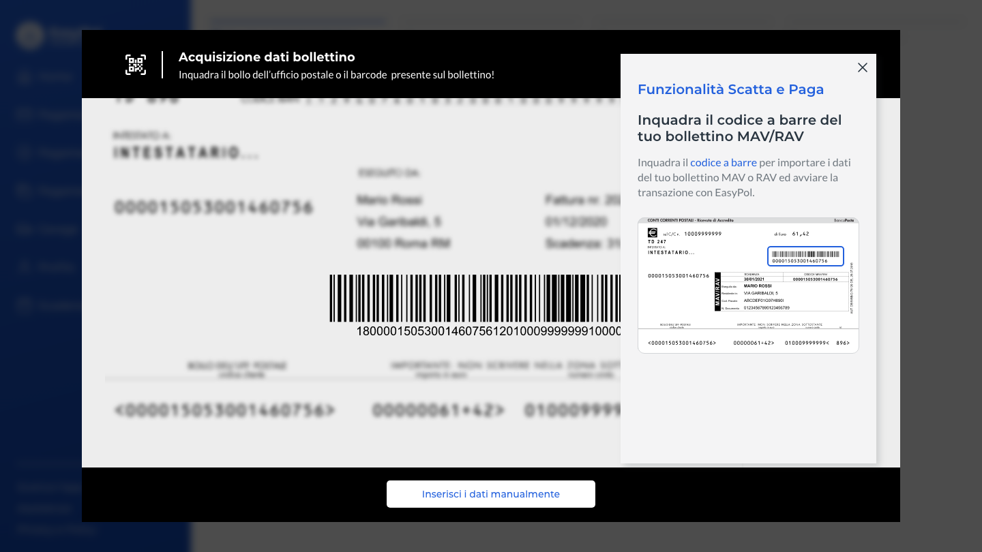Click the barcode number starting with 18000015053
Viewport: 982px width, 552px height.
coord(488,331)
